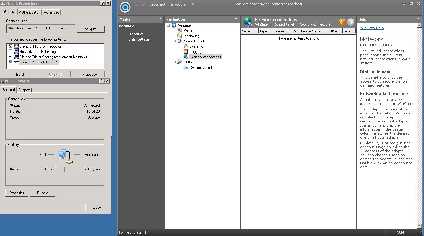
Task: Click the Command shell icon
Action: [186, 67]
